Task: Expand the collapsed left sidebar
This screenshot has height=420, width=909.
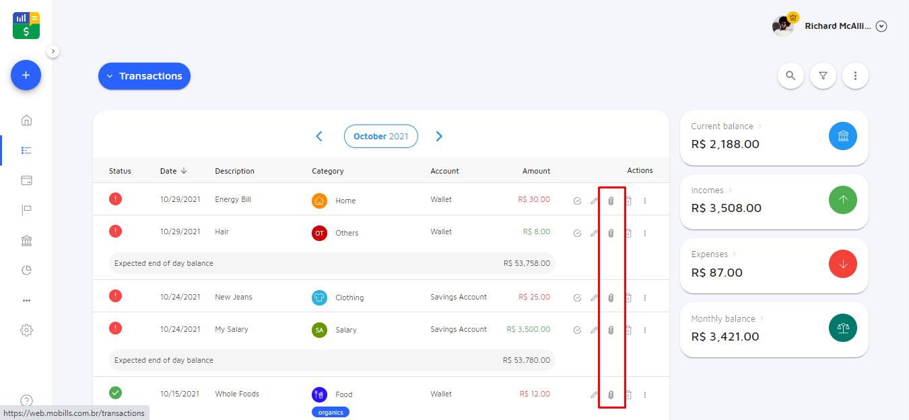Action: 53,50
